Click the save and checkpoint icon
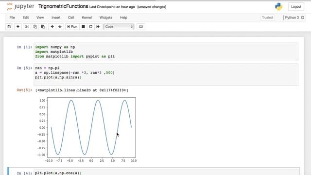The image size is (311, 175). (x=9, y=27)
